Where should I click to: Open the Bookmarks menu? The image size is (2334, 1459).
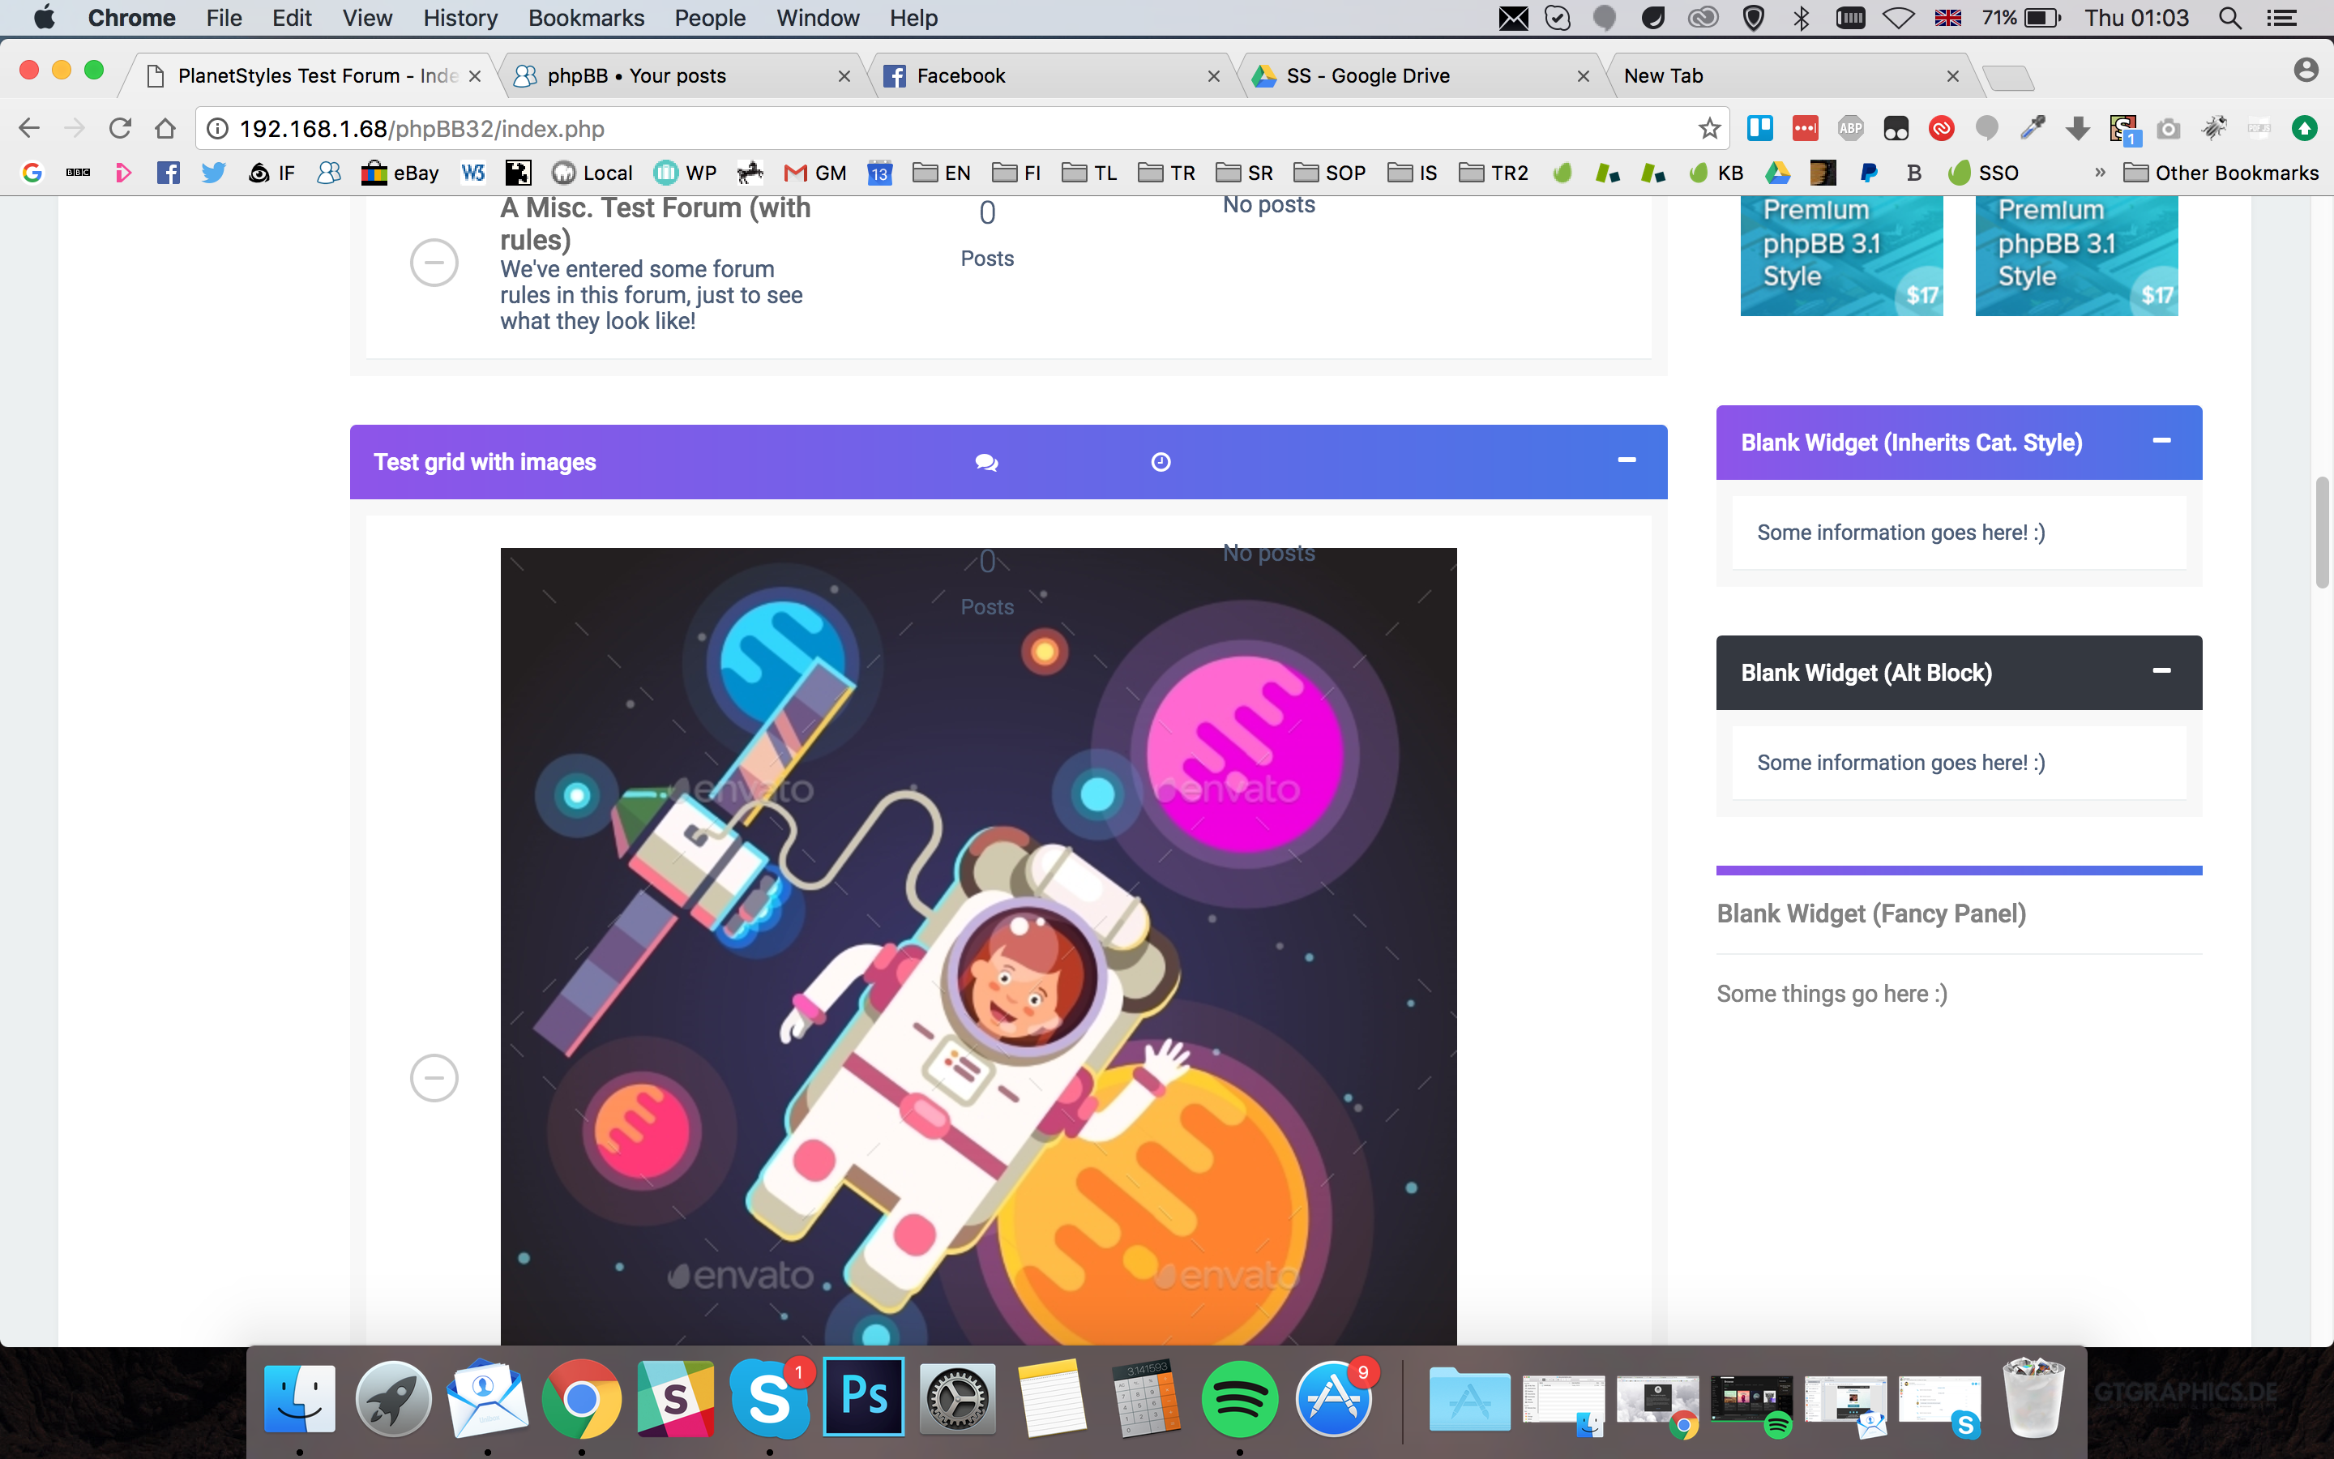pyautogui.click(x=585, y=17)
